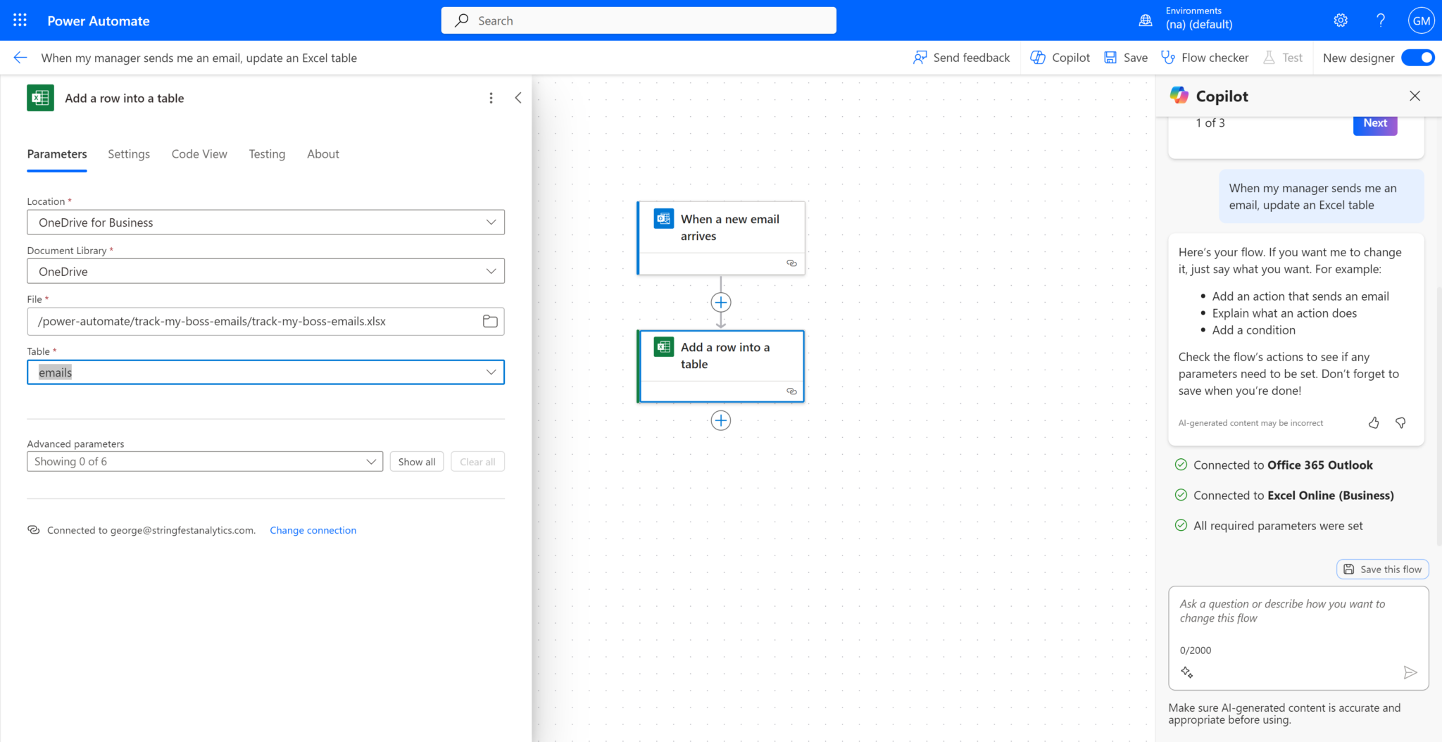The width and height of the screenshot is (1442, 742).
Task: Open the action's three-dot more menu
Action: tap(491, 99)
